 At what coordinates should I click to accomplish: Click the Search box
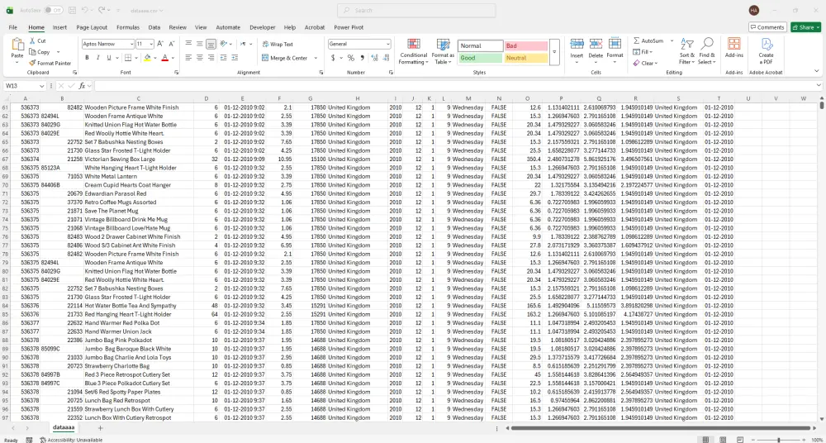416,10
